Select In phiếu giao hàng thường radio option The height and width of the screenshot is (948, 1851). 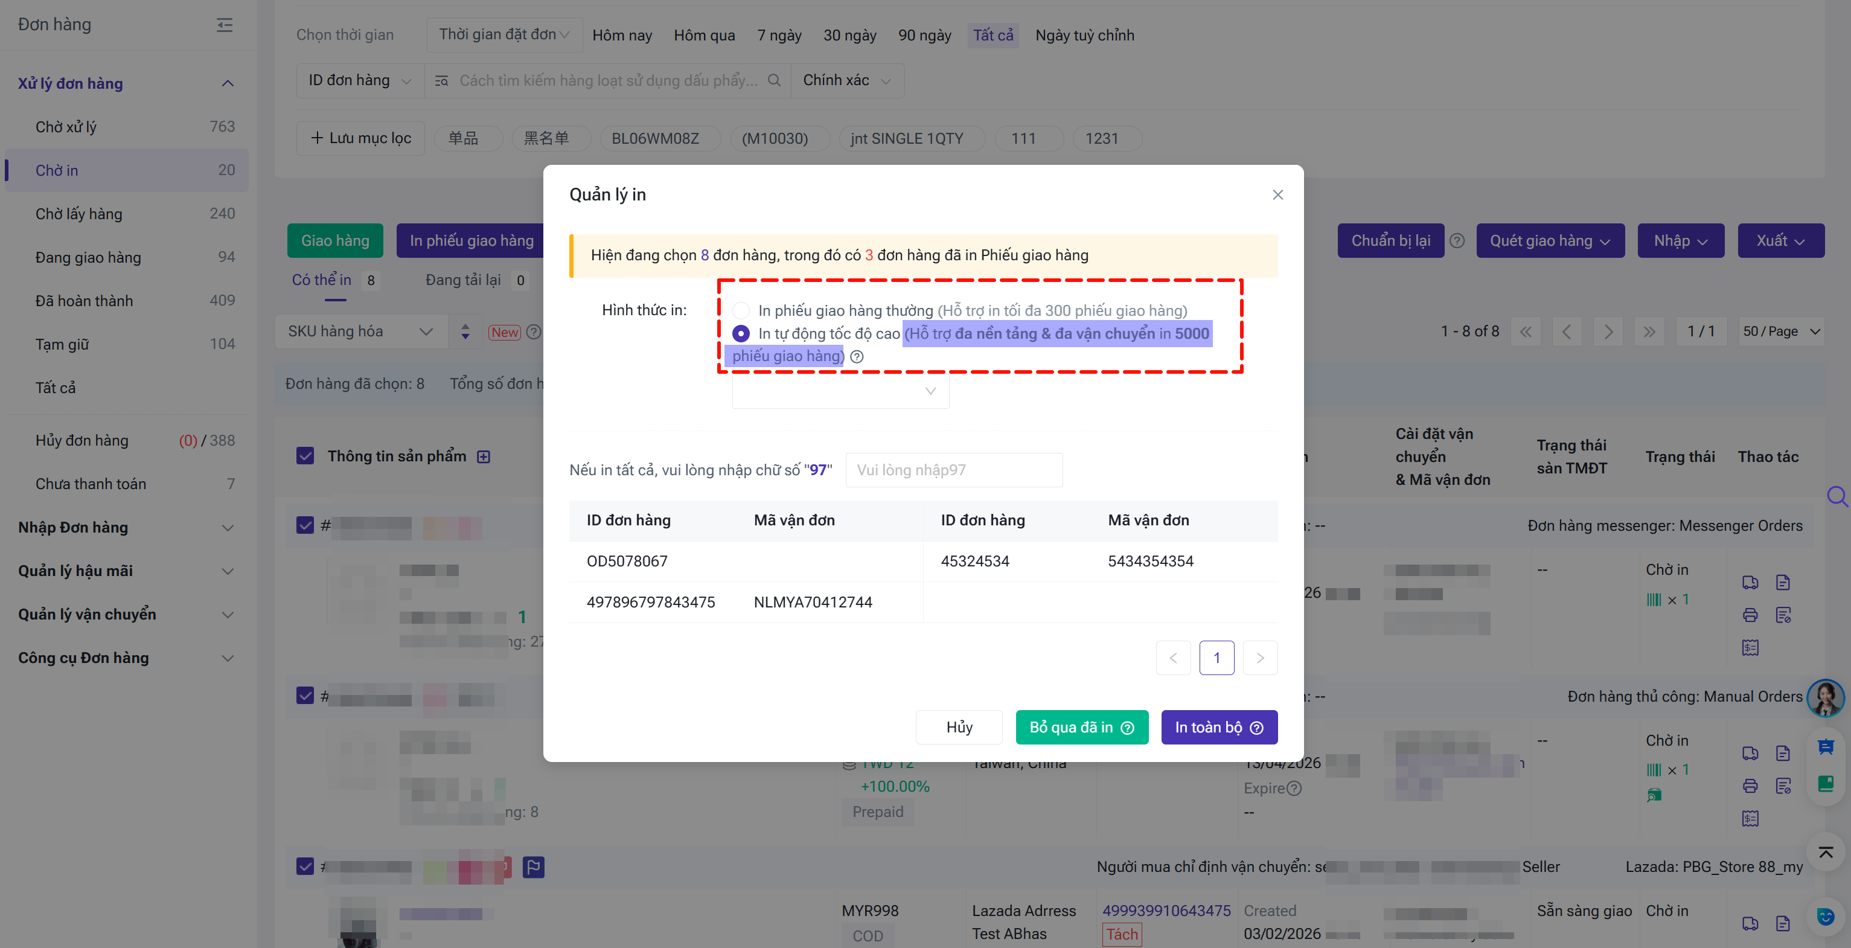click(x=741, y=310)
